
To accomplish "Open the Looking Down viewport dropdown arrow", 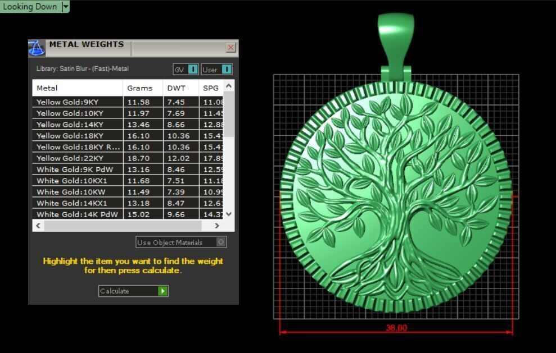I will pos(65,6).
